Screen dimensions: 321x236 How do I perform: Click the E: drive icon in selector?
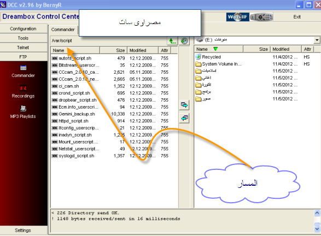click(200, 40)
